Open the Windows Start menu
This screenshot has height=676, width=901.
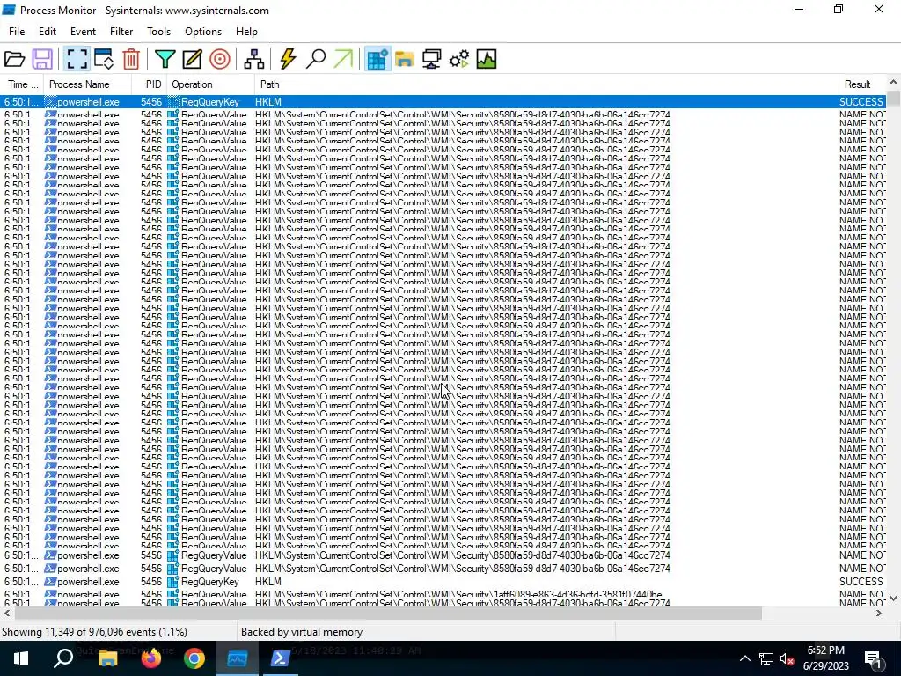coord(21,658)
